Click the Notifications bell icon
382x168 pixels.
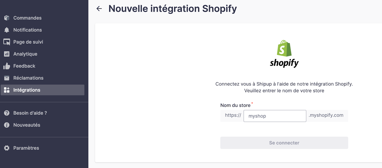tap(7, 30)
